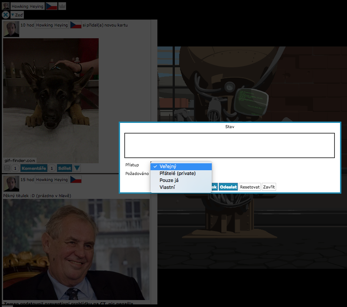Open Komentáře for the puppy post

[x=34, y=168]
